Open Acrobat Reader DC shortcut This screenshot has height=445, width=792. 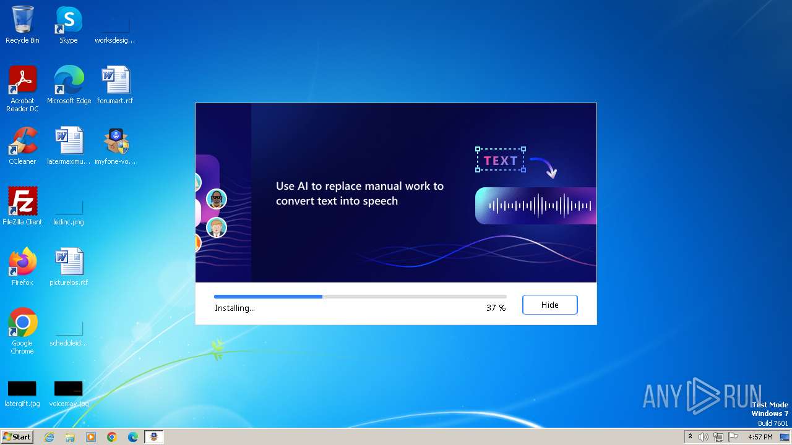coord(22,89)
